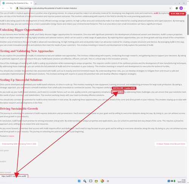This screenshot has width=189, height=184.
Task: Bookmark this page with the star
Action: pyautogui.click(x=170, y=8)
